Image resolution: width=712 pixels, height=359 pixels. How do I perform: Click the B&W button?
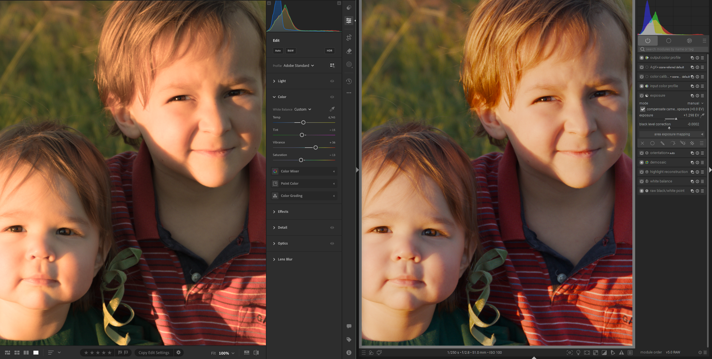tap(290, 51)
